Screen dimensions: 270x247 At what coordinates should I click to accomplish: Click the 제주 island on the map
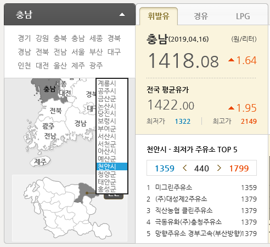(x=40, y=162)
